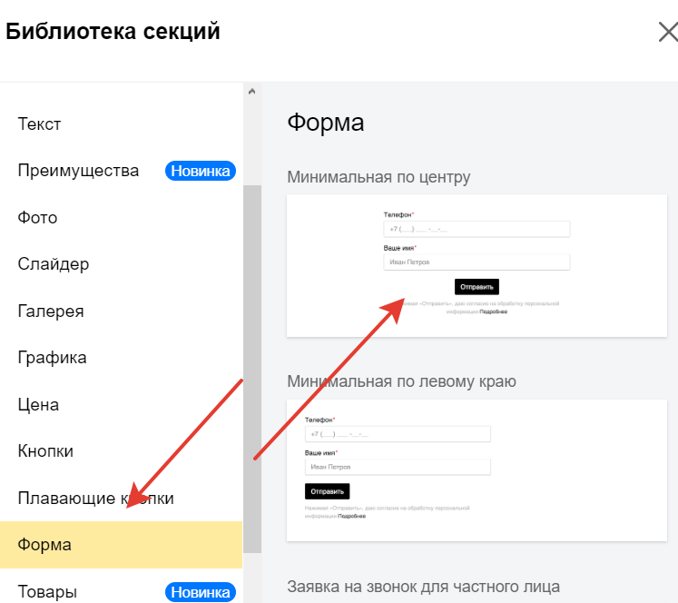Choose the Фото category
This screenshot has height=603, width=678.
click(37, 217)
